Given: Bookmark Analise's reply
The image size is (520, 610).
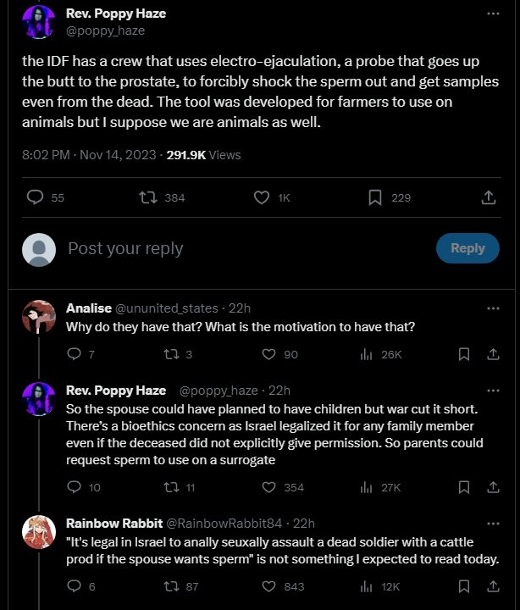Looking at the screenshot, I should pyautogui.click(x=464, y=354).
